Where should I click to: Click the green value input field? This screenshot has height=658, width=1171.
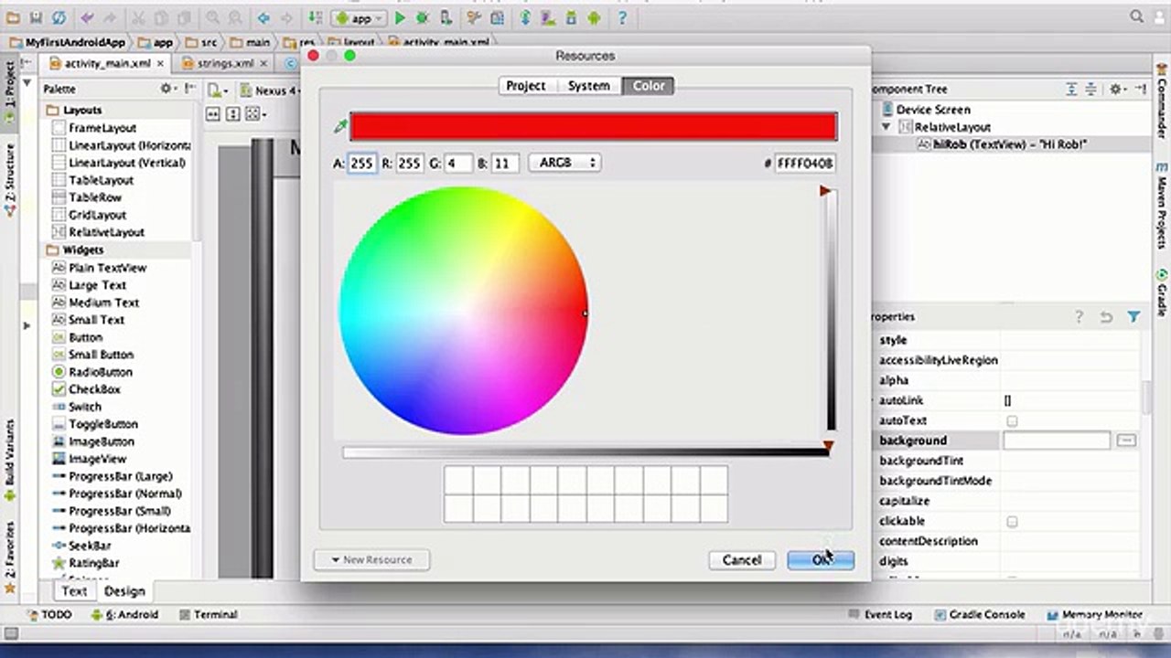tap(457, 164)
